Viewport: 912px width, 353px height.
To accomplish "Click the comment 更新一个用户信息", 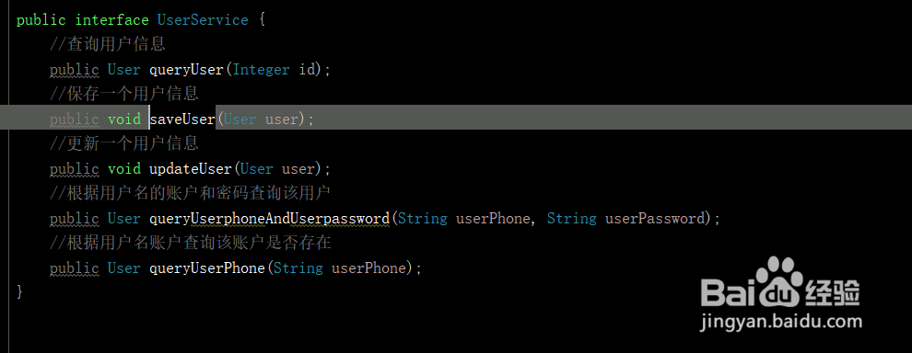I will (x=124, y=143).
